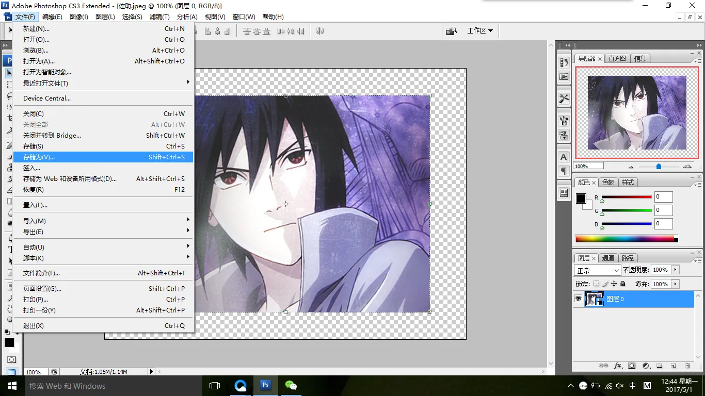
Task: Click the new group folder icon
Action: 660,366
